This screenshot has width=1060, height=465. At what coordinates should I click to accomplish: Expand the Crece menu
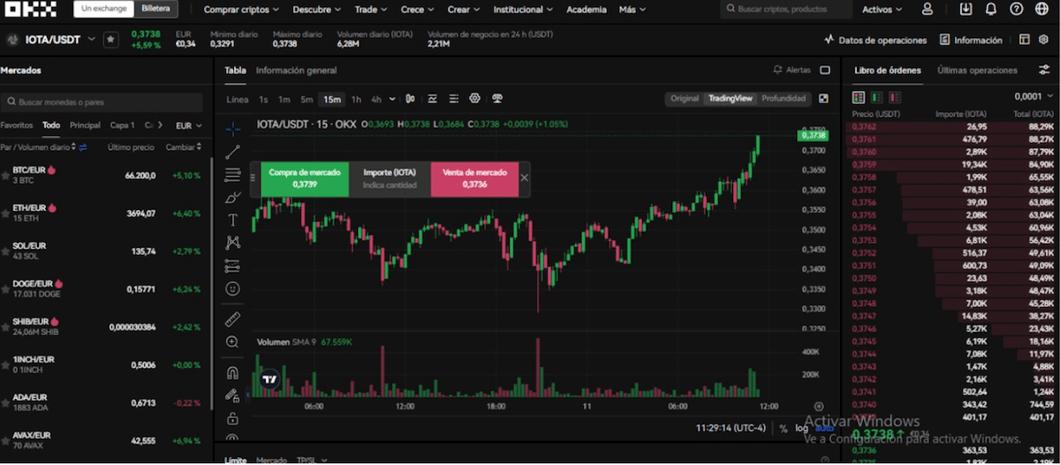tap(418, 10)
